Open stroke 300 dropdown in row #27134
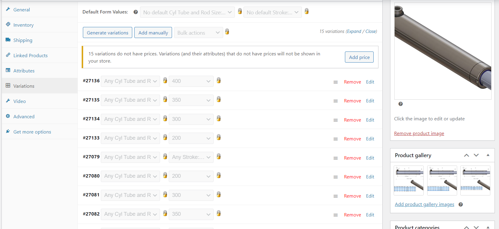This screenshot has height=229, width=499. click(191, 119)
